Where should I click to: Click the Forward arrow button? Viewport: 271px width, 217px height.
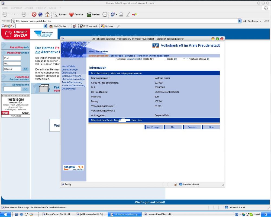[24, 14]
